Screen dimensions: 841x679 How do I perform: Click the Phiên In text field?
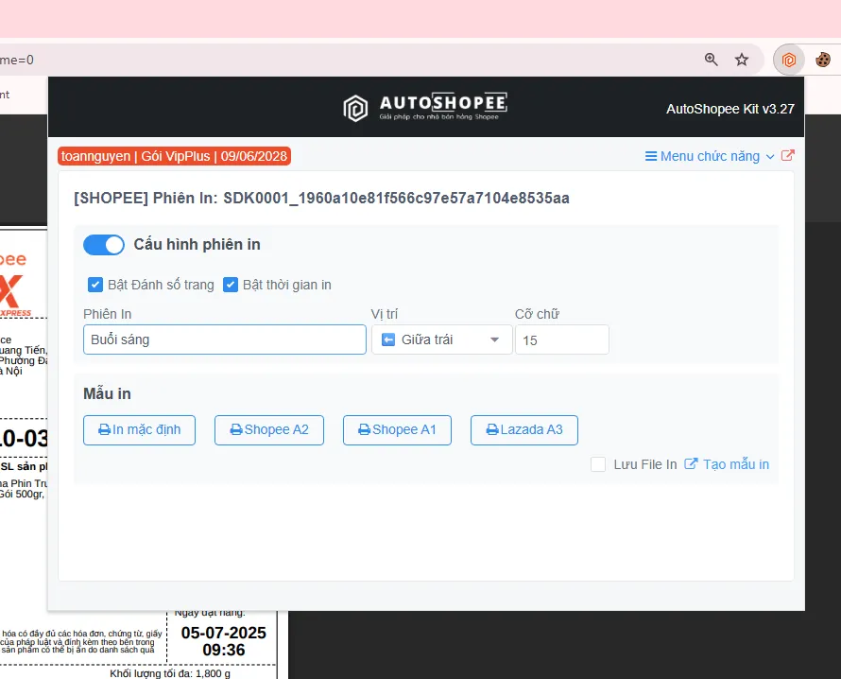[x=225, y=339]
